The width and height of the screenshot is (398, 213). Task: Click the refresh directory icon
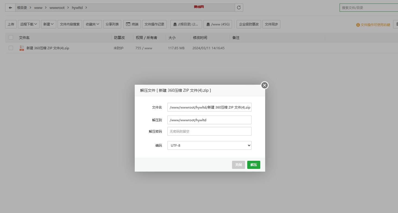[x=239, y=8]
